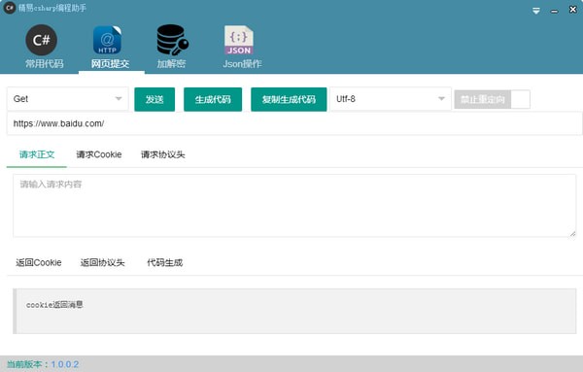Close the app with the X icon
Image resolution: width=583 pixels, height=372 pixels.
tap(573, 10)
